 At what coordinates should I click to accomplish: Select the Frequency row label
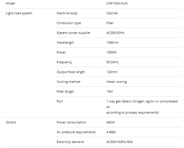[64, 62]
